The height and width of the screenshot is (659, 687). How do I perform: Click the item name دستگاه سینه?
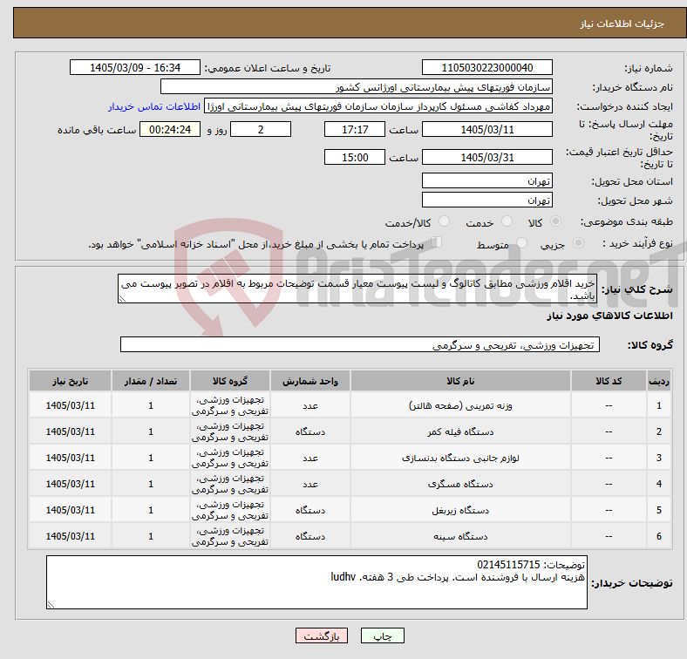460,536
